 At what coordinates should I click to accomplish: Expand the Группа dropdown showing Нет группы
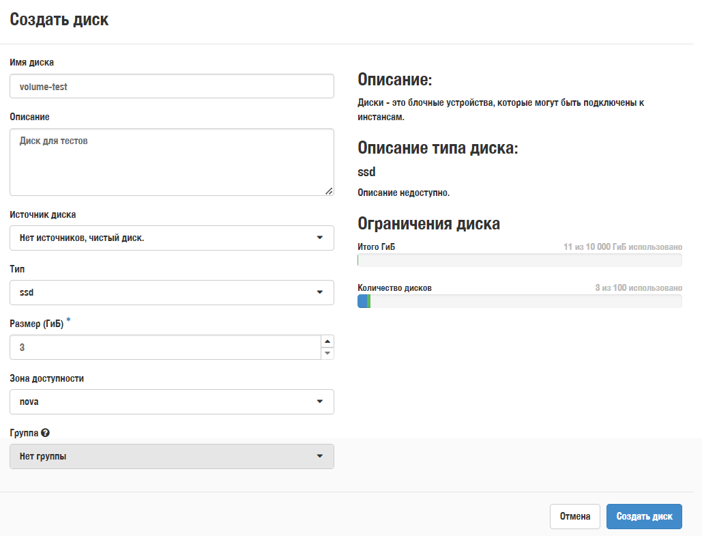pos(172,456)
